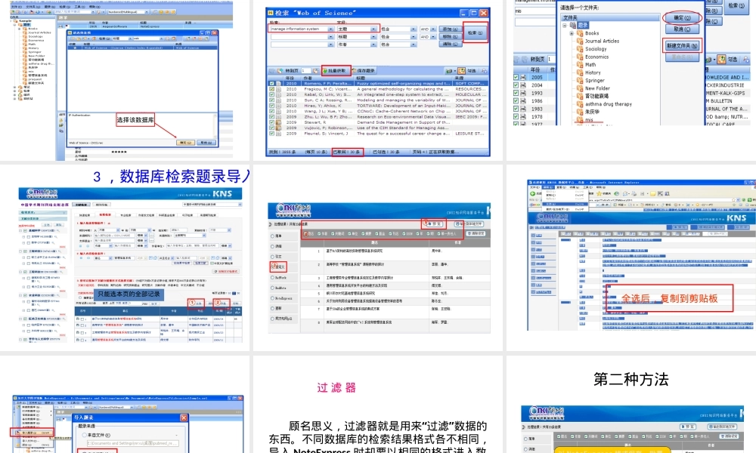
Task: Click the go-to-page icon after the 转到页 box
Action: [315, 71]
